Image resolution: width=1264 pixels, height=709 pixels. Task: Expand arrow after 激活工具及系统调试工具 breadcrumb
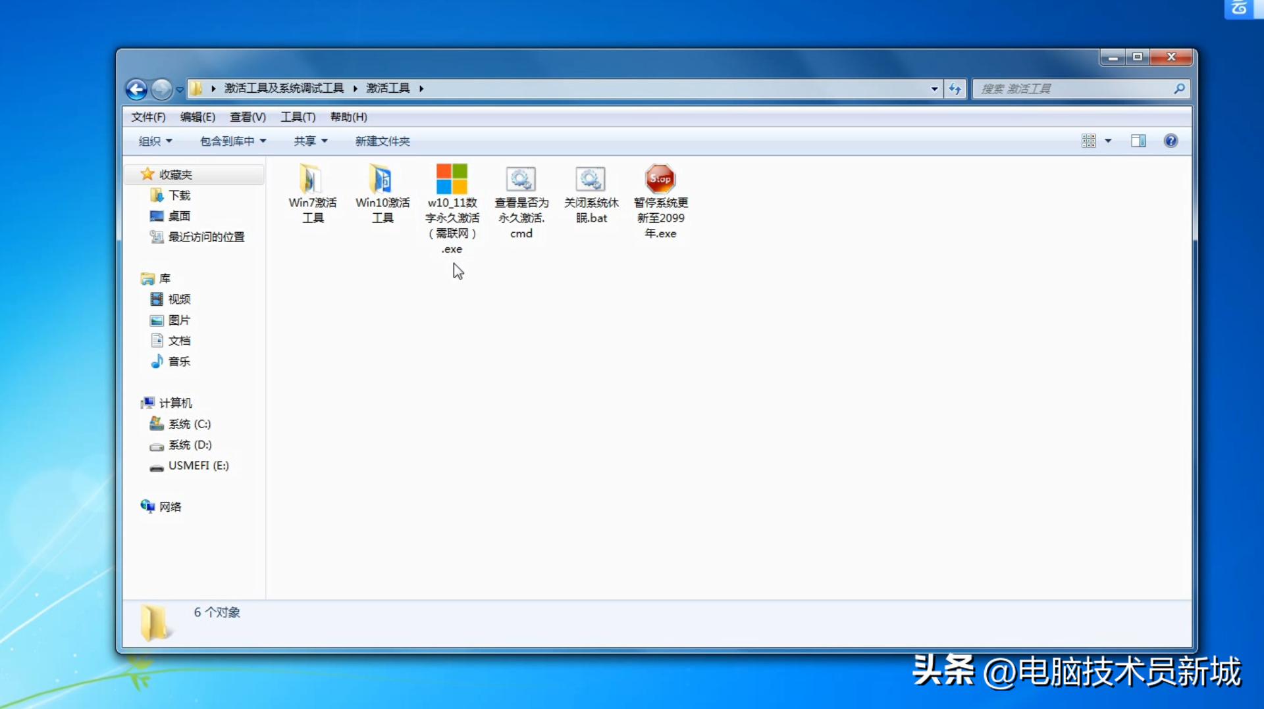[x=355, y=88]
